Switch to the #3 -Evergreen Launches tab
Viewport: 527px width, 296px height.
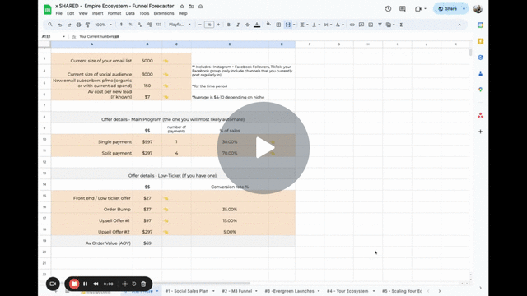[x=289, y=291]
